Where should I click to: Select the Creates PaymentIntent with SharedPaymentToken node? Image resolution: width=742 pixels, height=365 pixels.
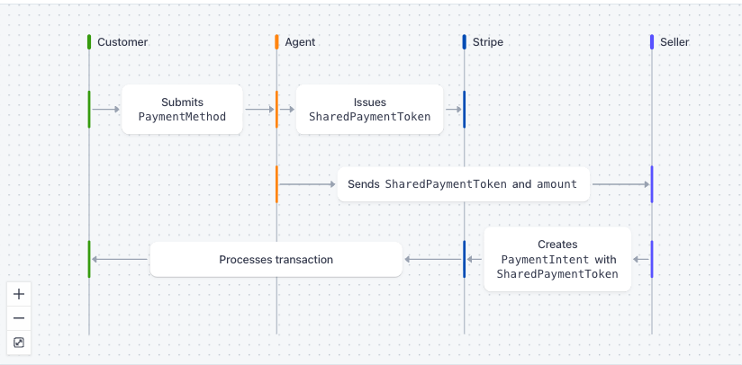click(557, 259)
